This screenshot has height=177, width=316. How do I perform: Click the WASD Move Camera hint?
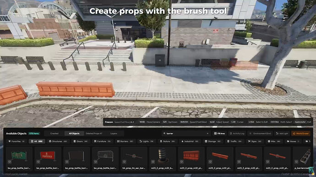click(x=150, y=122)
